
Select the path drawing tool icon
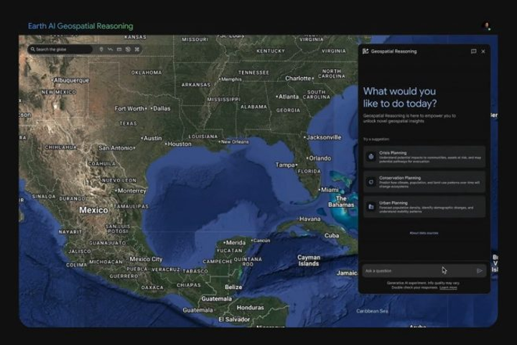(110, 49)
